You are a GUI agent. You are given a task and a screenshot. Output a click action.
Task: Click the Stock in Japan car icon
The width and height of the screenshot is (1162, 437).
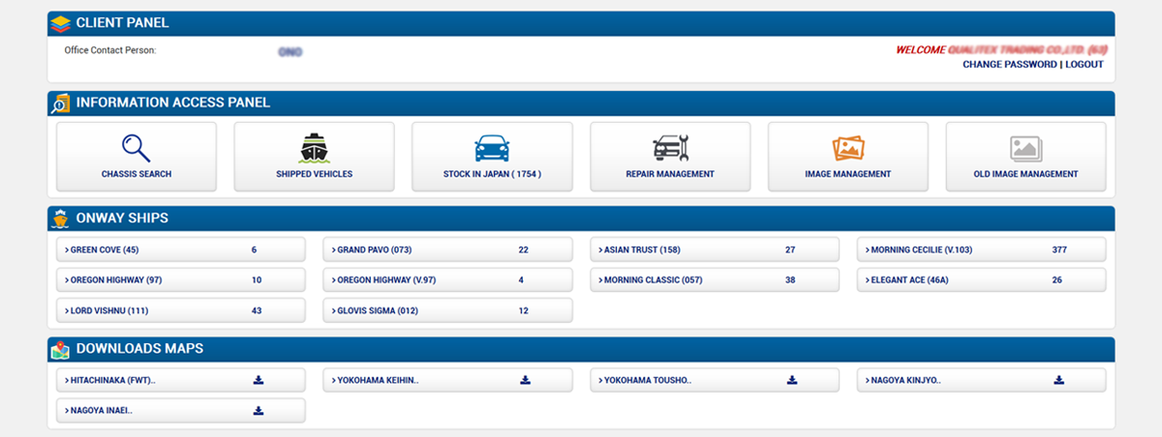[x=492, y=148]
